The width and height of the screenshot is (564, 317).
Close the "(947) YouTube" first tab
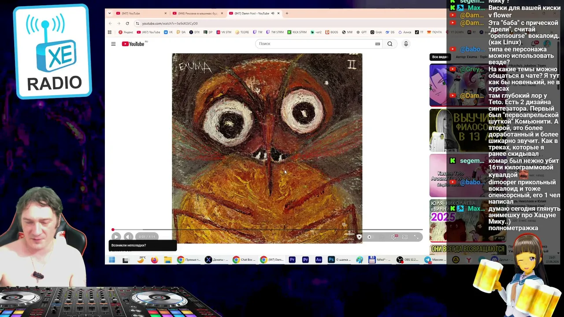point(165,13)
